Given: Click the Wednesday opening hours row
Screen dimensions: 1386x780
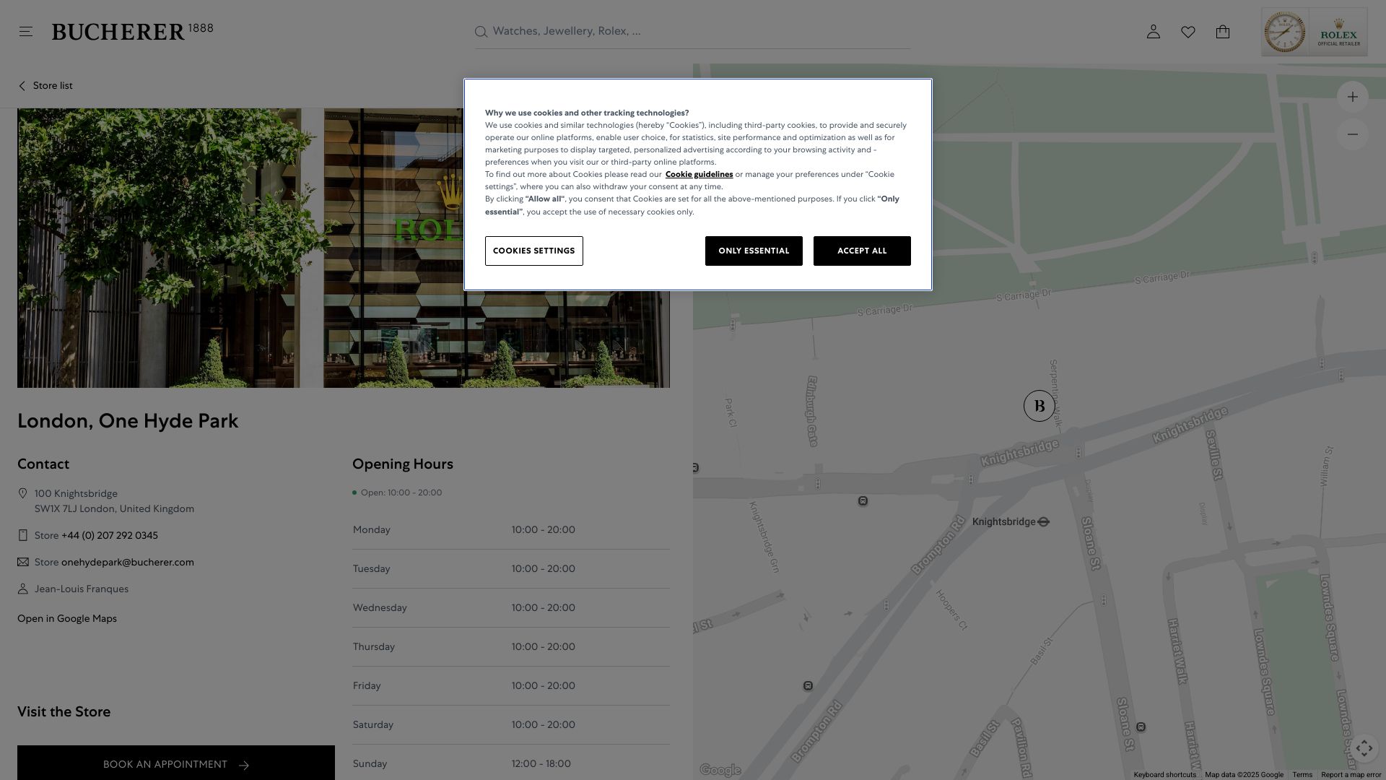Looking at the screenshot, I should (x=511, y=608).
